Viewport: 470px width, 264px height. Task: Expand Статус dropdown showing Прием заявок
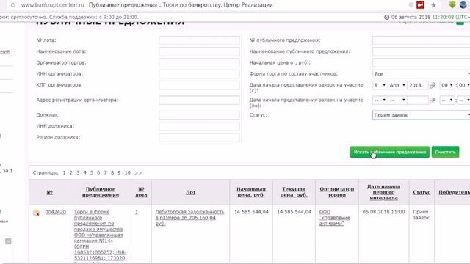[422, 115]
